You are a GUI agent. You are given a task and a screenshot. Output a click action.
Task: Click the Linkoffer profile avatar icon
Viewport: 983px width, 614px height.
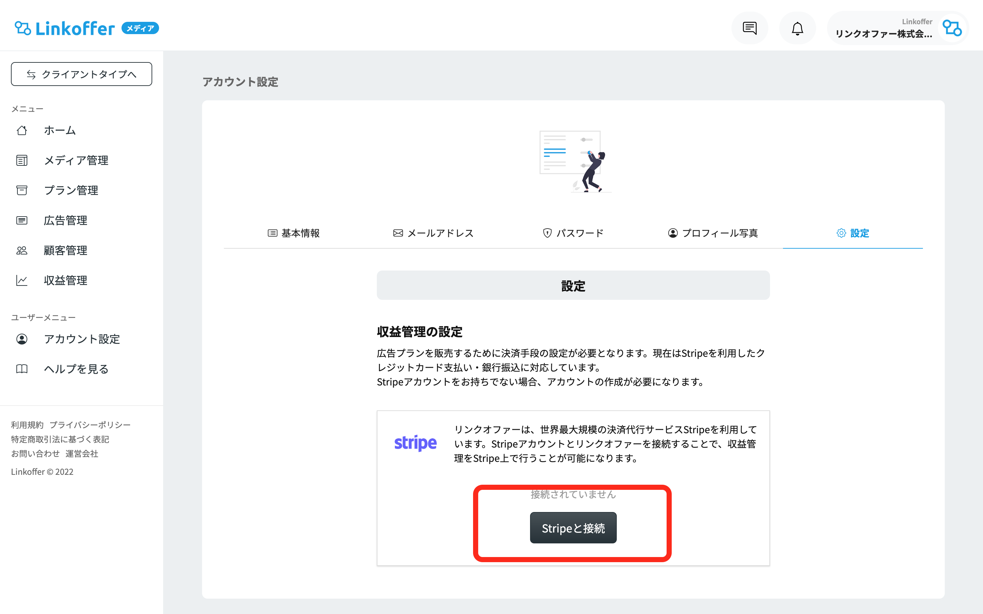tap(952, 28)
